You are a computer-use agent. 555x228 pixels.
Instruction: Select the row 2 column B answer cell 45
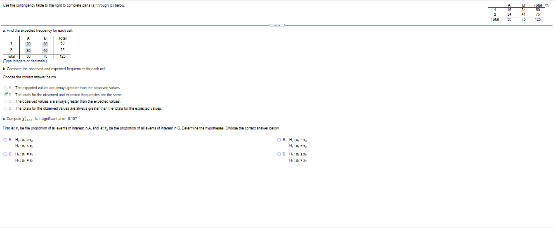(x=45, y=51)
